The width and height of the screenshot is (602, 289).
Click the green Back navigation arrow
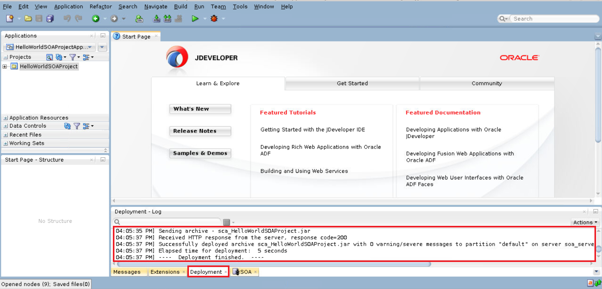(96, 19)
